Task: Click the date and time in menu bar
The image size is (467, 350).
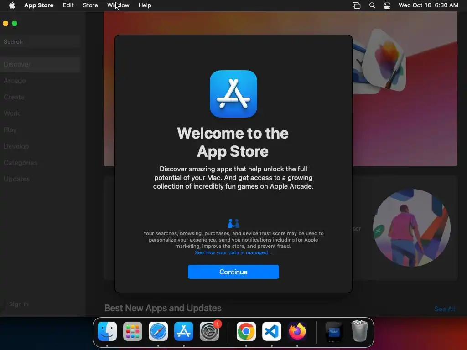Action: [428, 5]
